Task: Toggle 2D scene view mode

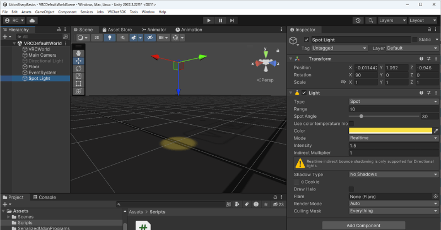Action: pos(97,37)
